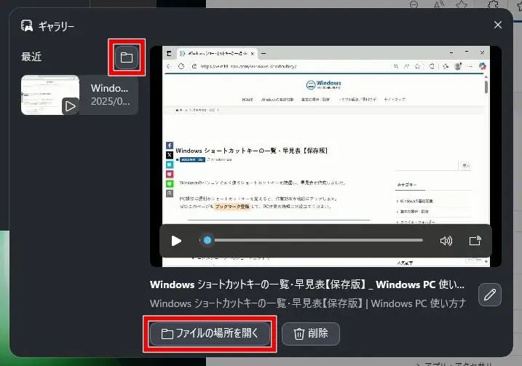Click the play badge on the recent thumbnail

point(70,106)
